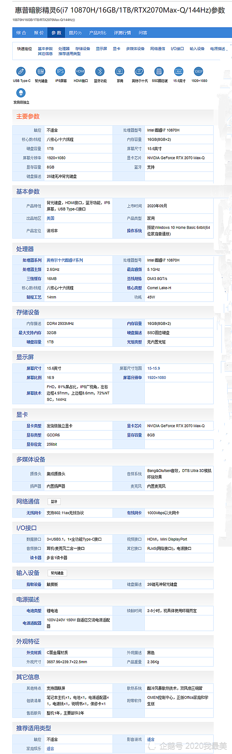232x754 pixels.
Task: Jump to 基本参数 quick link
Action: click(45, 49)
